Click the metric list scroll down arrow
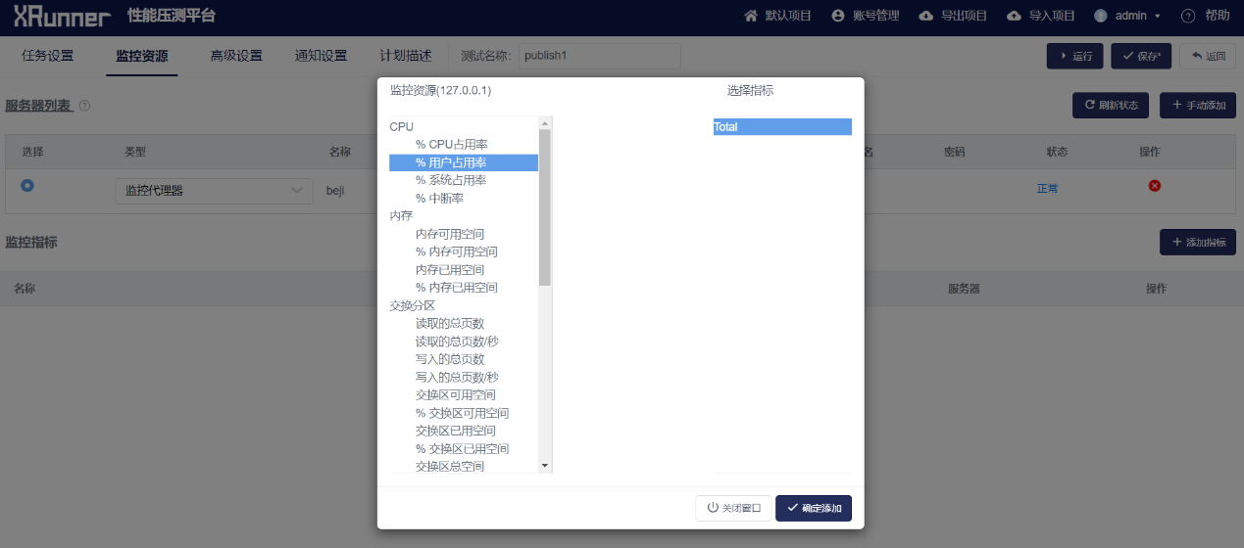This screenshot has width=1244, height=548. click(545, 466)
